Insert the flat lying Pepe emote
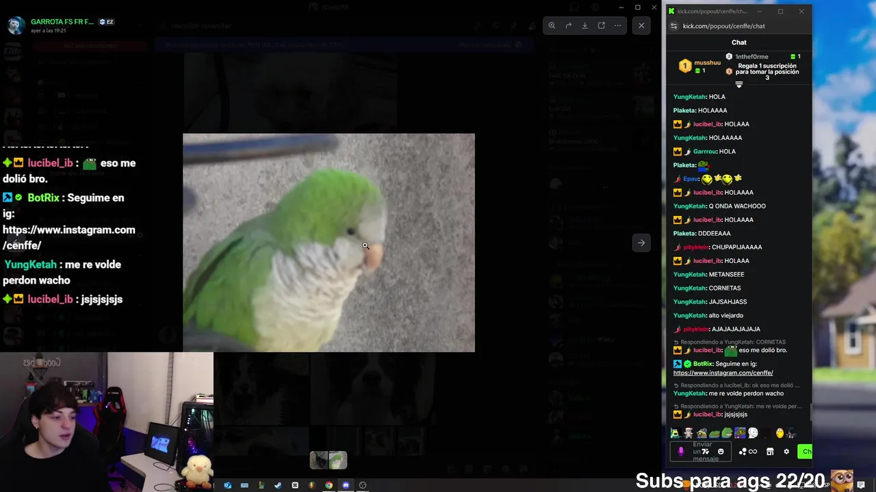The height and width of the screenshot is (492, 876). click(714, 433)
